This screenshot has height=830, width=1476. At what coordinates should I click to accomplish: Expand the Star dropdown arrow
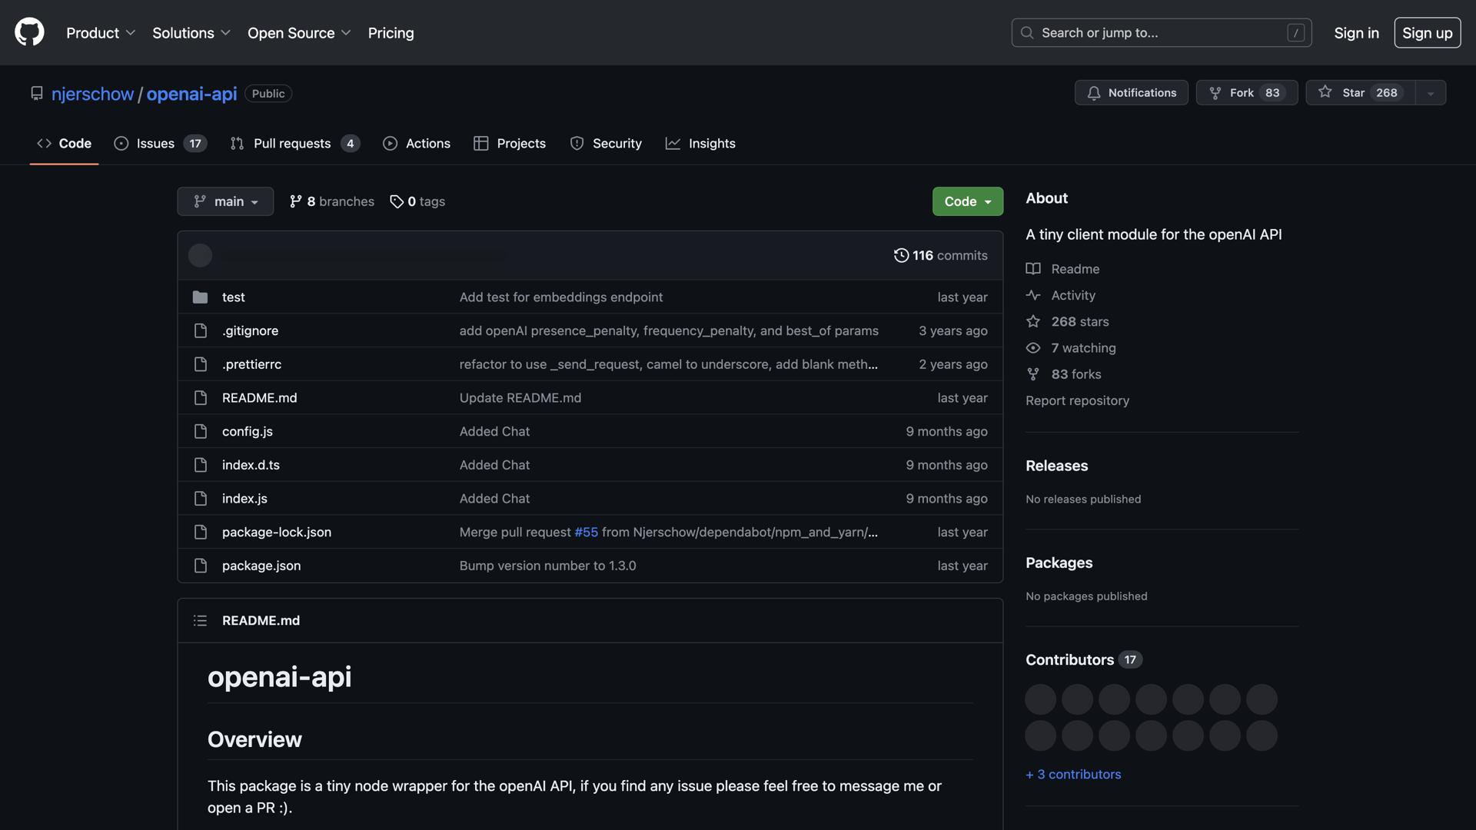coord(1430,92)
